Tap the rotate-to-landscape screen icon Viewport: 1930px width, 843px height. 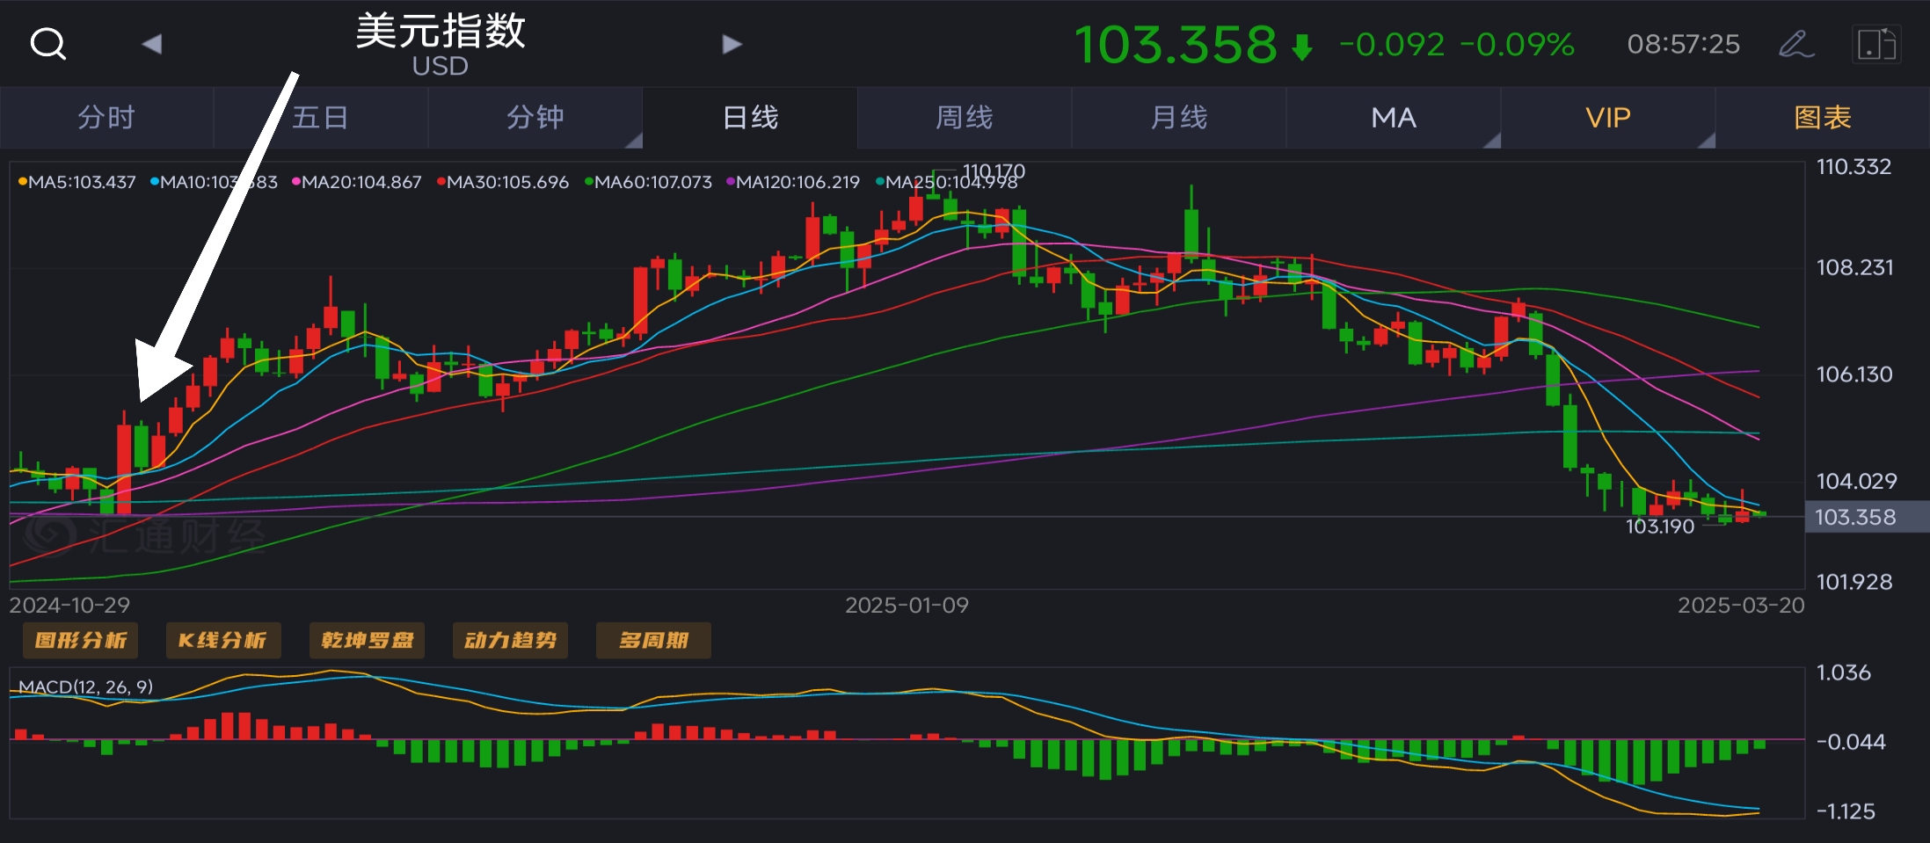(1878, 43)
